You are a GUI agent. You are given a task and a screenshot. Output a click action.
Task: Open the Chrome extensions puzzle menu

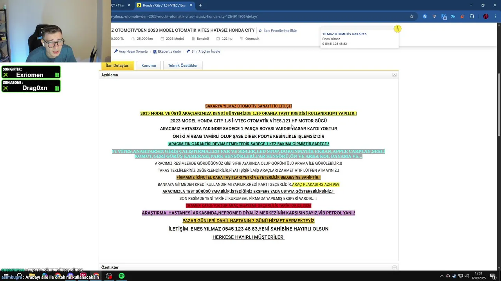click(x=472, y=16)
